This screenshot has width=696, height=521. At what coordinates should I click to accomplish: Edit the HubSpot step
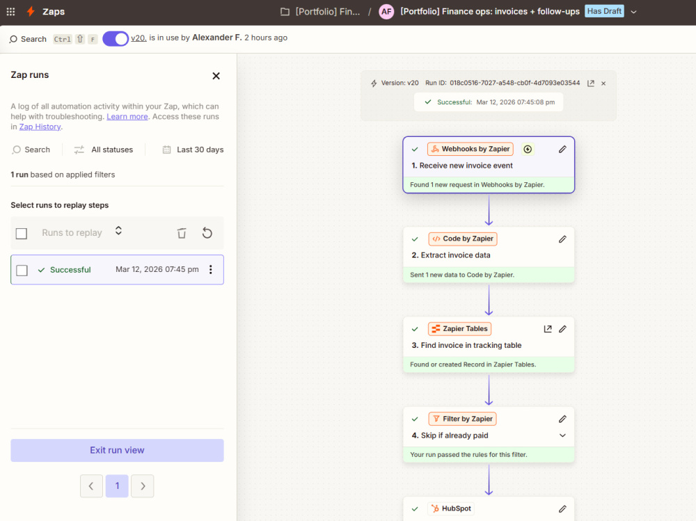coord(562,509)
